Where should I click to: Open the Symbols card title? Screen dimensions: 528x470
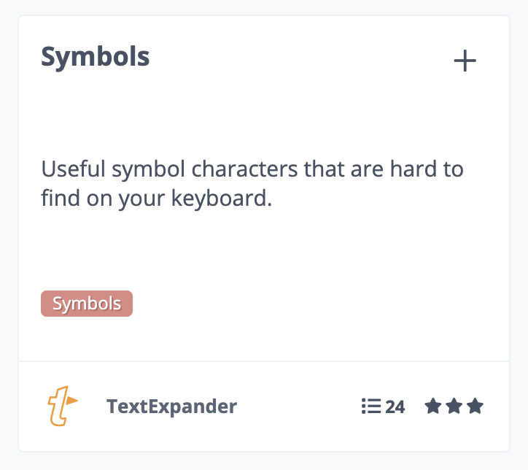click(96, 57)
